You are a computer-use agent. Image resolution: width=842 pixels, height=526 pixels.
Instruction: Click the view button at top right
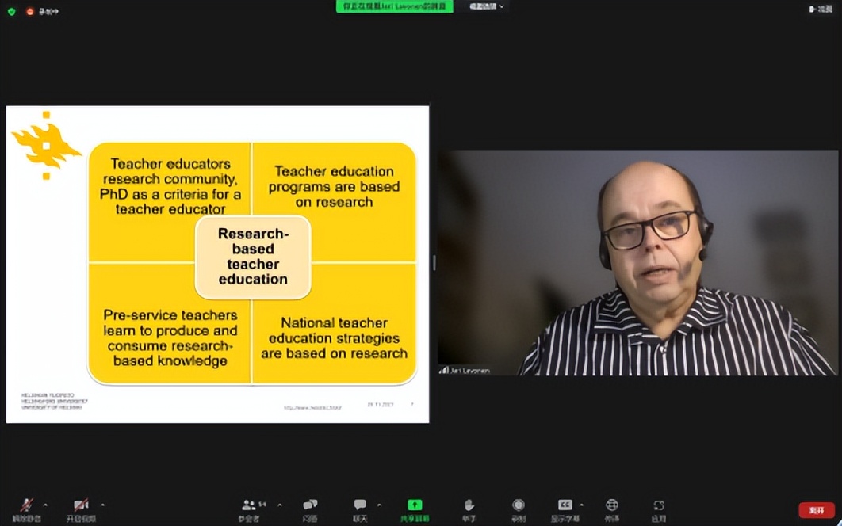point(821,10)
